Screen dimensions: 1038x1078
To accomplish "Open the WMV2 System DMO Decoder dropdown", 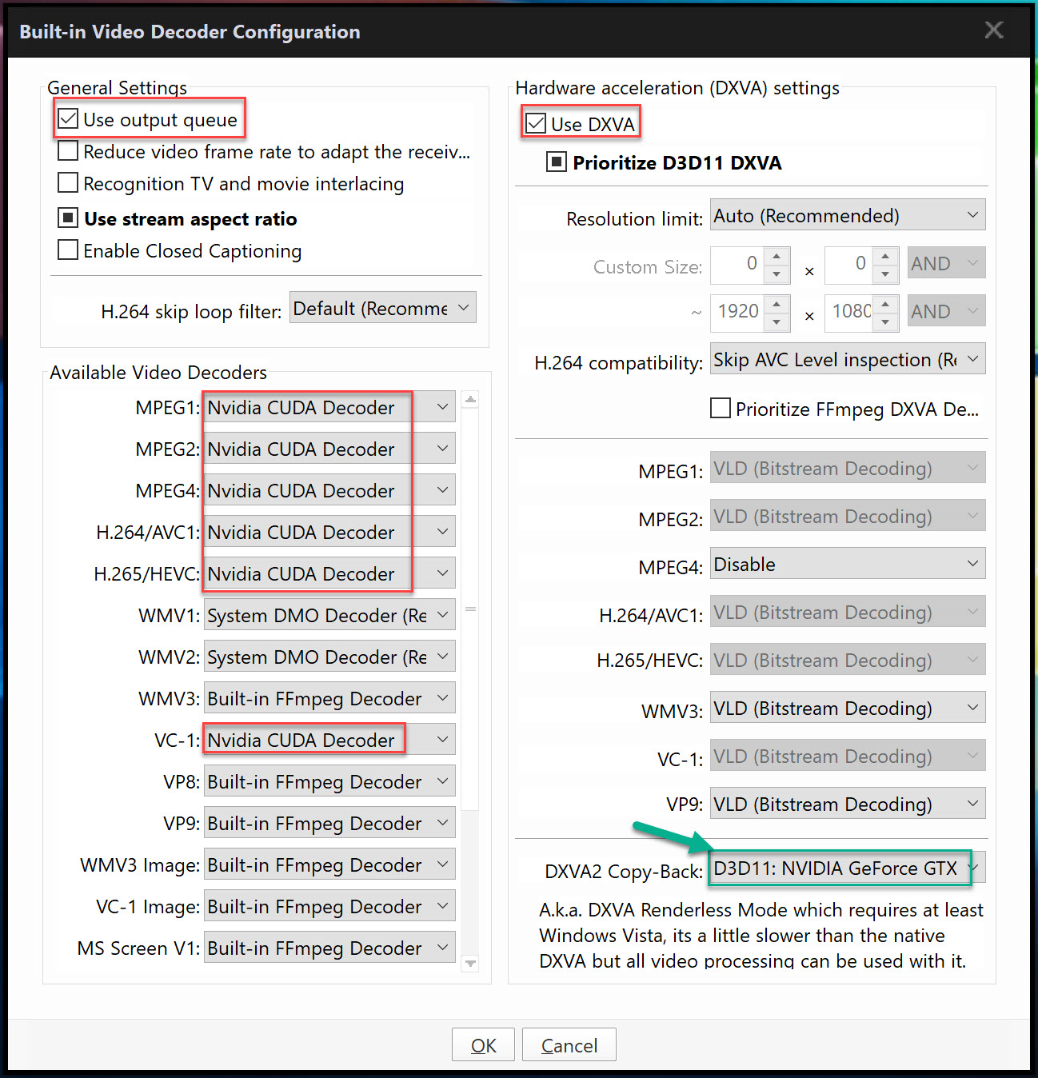I will coord(329,657).
